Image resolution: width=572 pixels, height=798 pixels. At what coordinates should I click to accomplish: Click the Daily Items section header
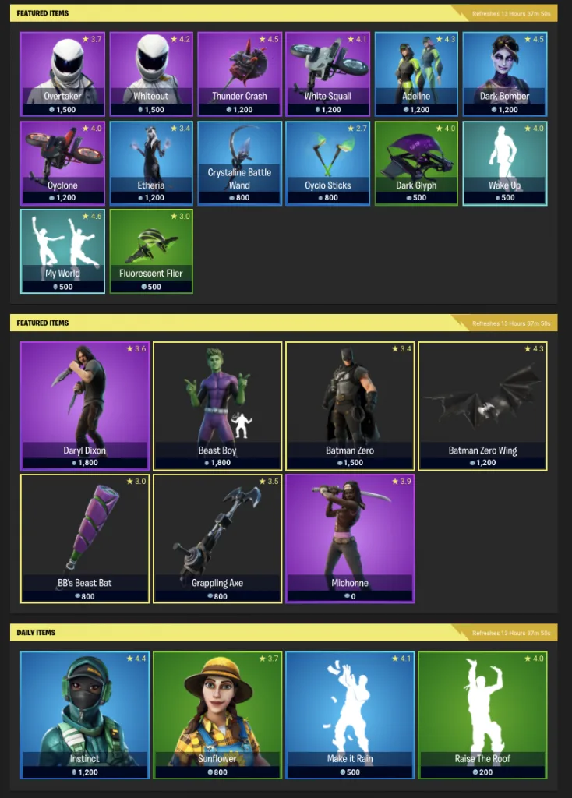(x=284, y=633)
